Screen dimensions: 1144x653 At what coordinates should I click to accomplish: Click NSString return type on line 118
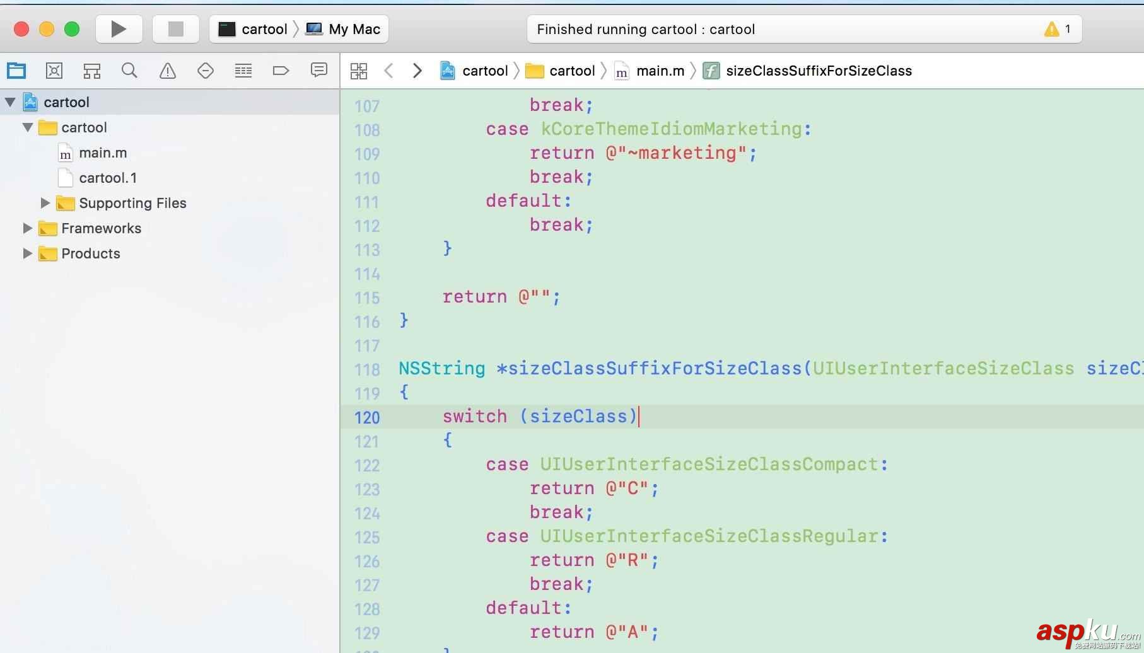pyautogui.click(x=442, y=369)
